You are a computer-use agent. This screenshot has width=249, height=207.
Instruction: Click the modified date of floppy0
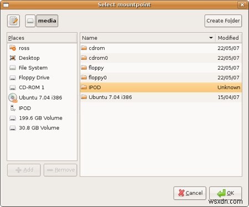click(229, 77)
